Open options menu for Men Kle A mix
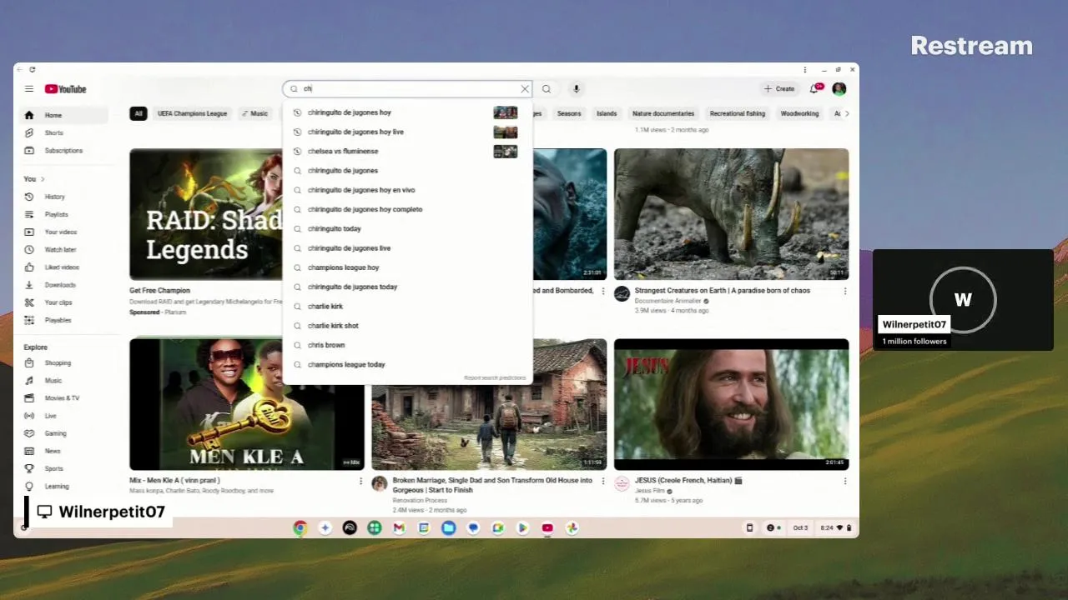This screenshot has height=600, width=1068. (360, 481)
